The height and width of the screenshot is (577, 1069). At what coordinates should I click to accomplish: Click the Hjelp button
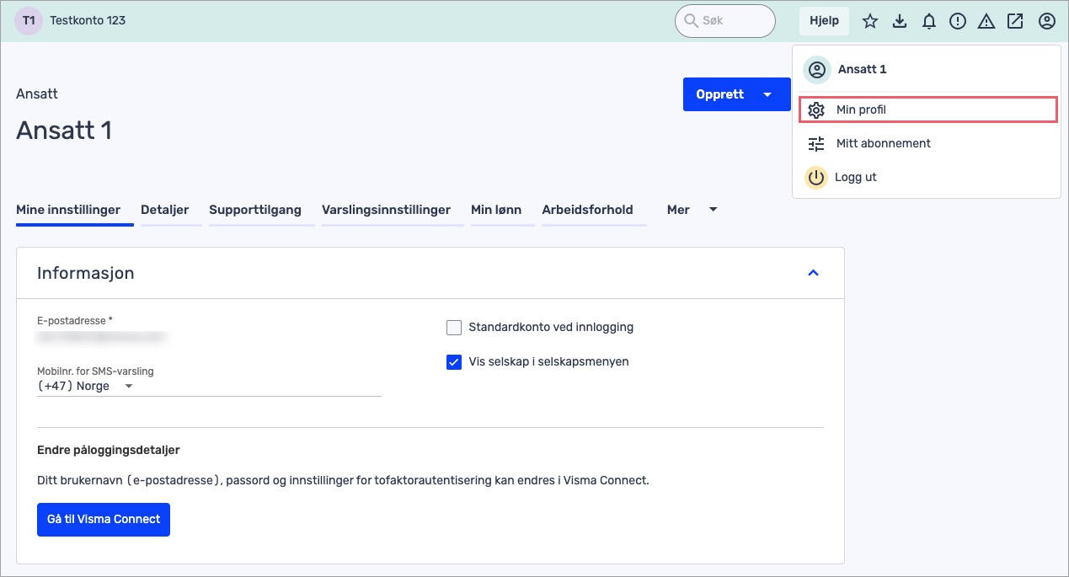(824, 21)
